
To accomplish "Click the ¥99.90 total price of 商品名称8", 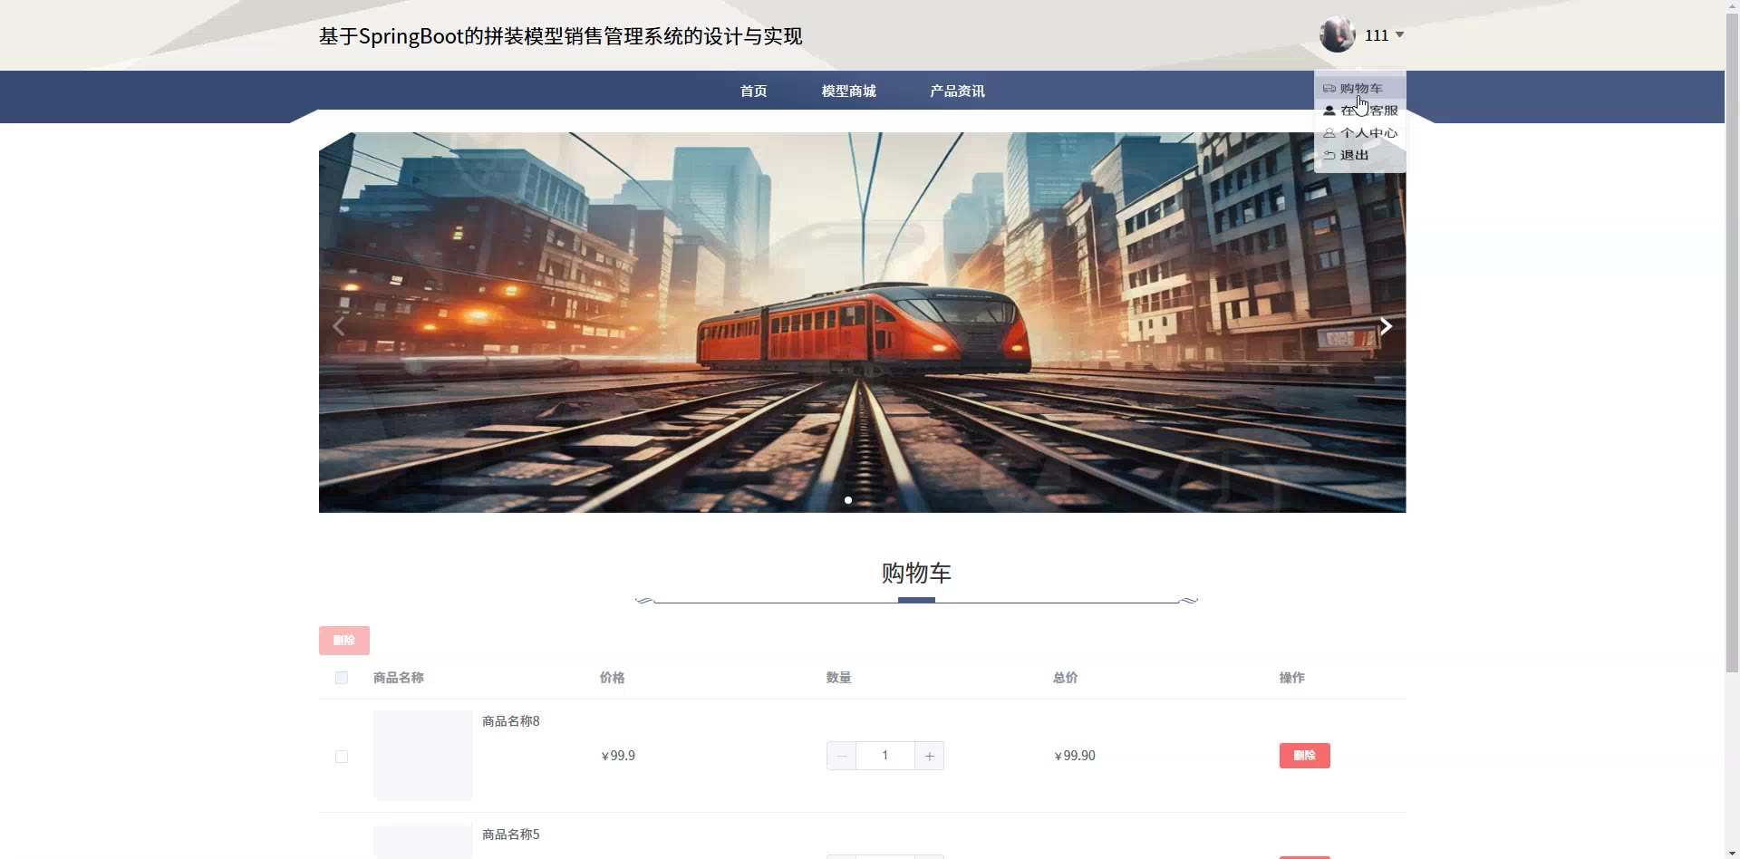I will tap(1075, 756).
